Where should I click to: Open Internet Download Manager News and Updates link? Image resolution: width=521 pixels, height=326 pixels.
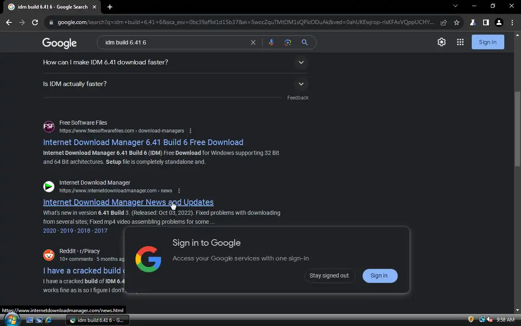tap(128, 202)
